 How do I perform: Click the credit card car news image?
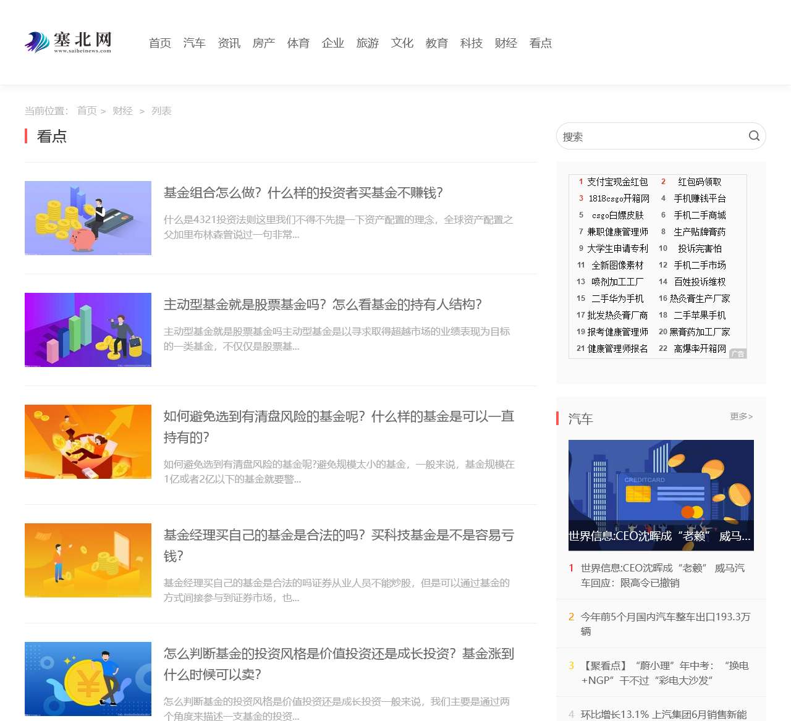pyautogui.click(x=661, y=495)
